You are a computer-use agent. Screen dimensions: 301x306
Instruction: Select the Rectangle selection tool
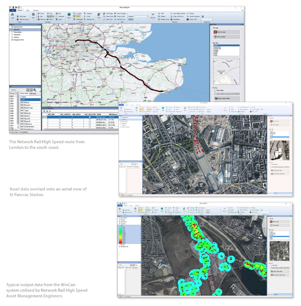tap(78, 19)
